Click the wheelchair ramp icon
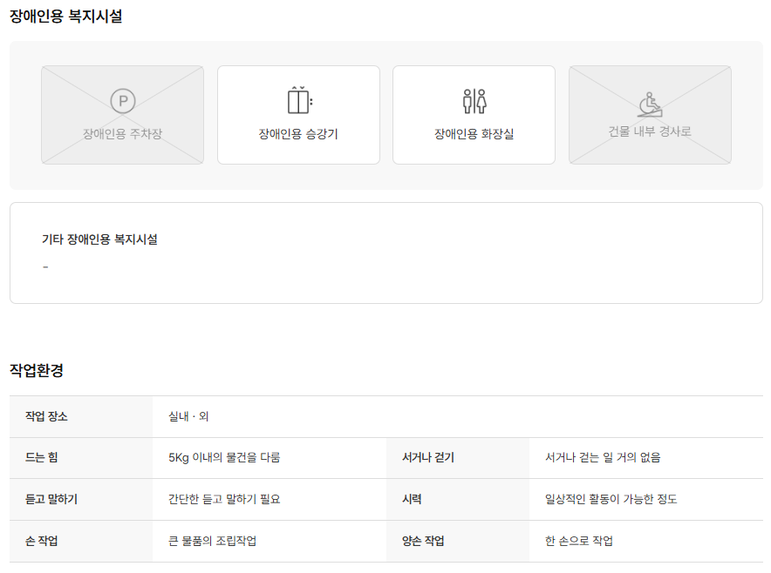Viewport: 771px width, 573px height. click(x=650, y=104)
